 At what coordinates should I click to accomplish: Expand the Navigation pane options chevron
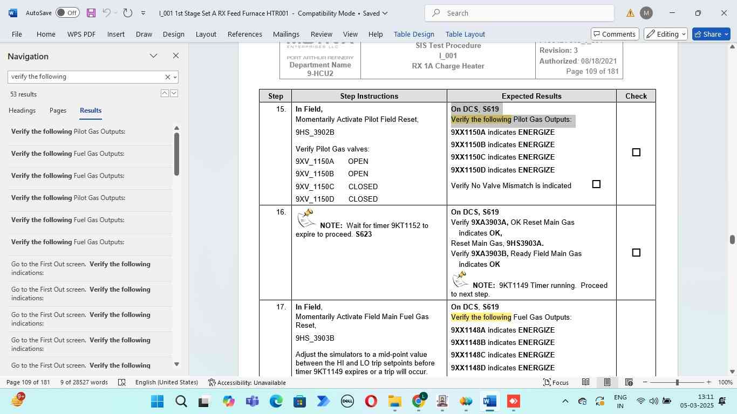(x=154, y=56)
